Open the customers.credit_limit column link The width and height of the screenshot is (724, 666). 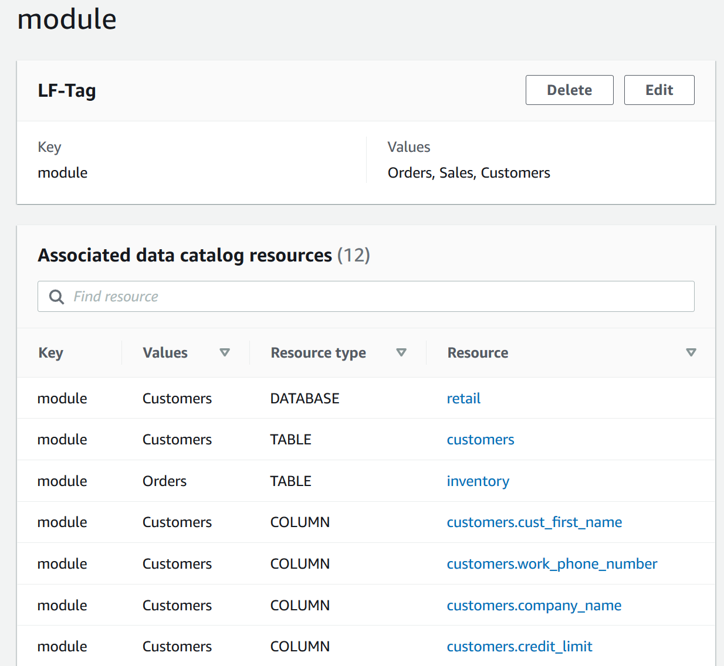coord(519,646)
